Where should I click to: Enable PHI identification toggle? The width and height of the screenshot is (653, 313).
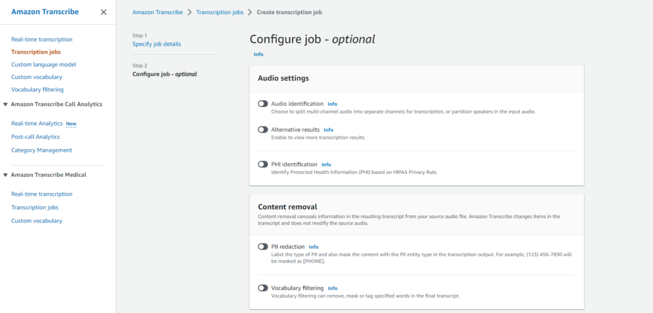[263, 164]
